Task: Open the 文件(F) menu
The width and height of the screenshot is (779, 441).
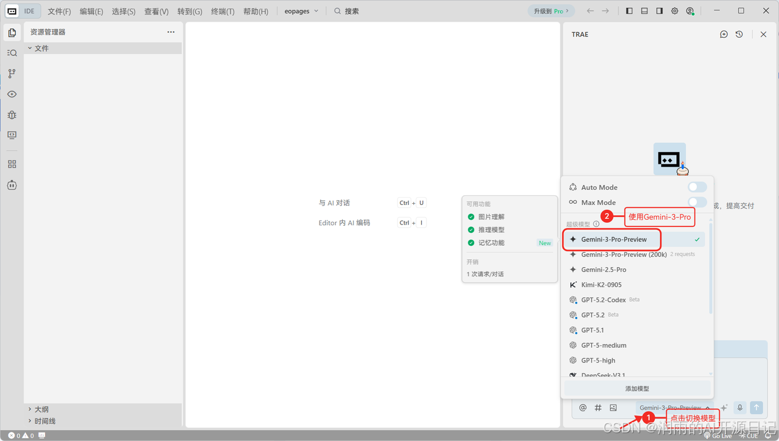Action: tap(59, 12)
